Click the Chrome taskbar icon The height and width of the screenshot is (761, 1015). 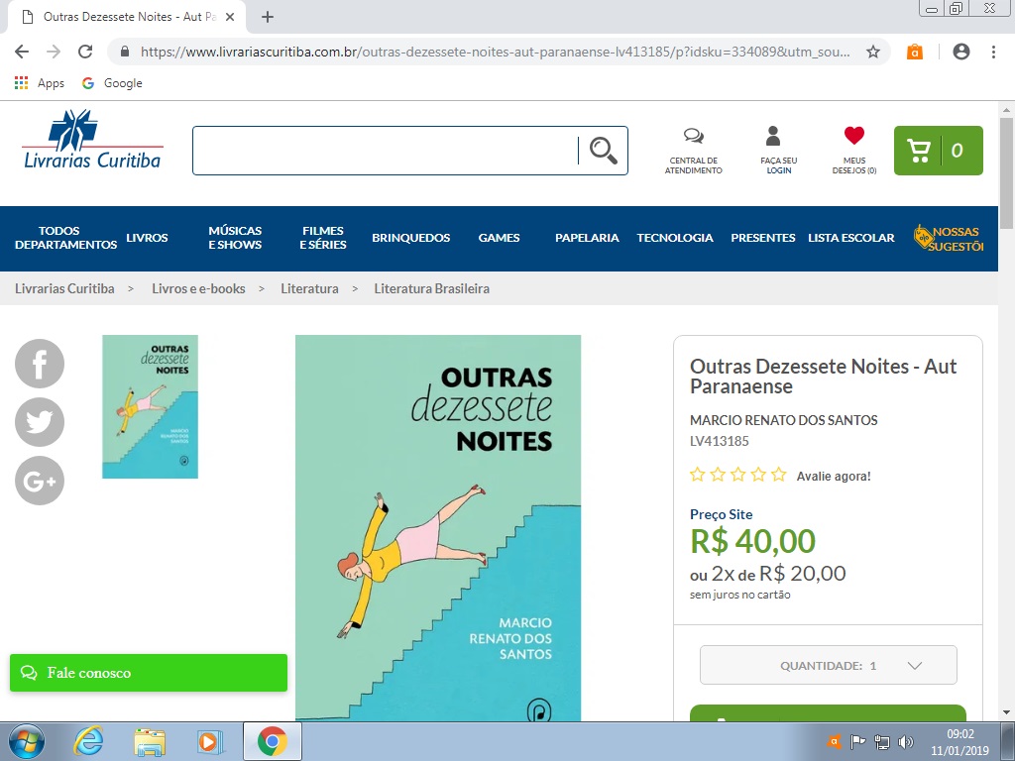[x=273, y=741]
